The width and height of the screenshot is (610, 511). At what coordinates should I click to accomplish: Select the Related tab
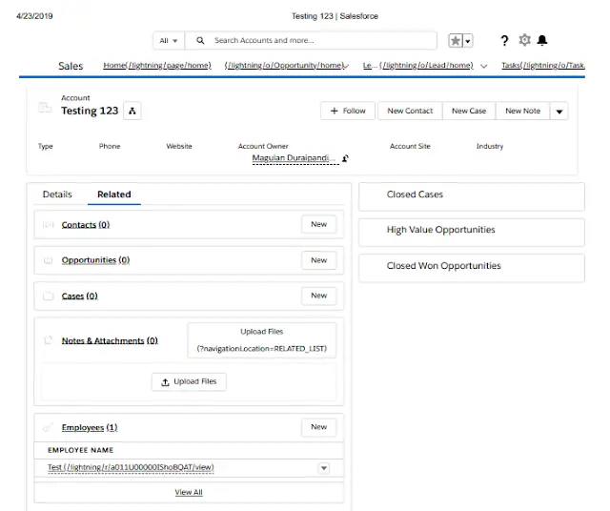pyautogui.click(x=114, y=194)
